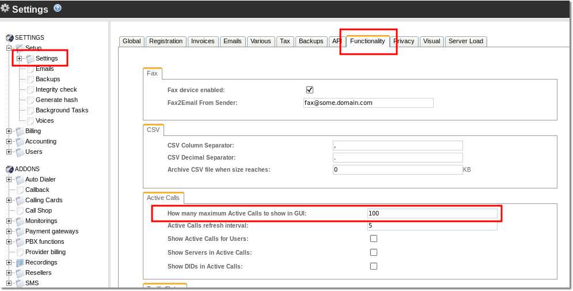The width and height of the screenshot is (573, 291).
Task: Click the Fax2Email From Sender input field
Action: [368, 103]
